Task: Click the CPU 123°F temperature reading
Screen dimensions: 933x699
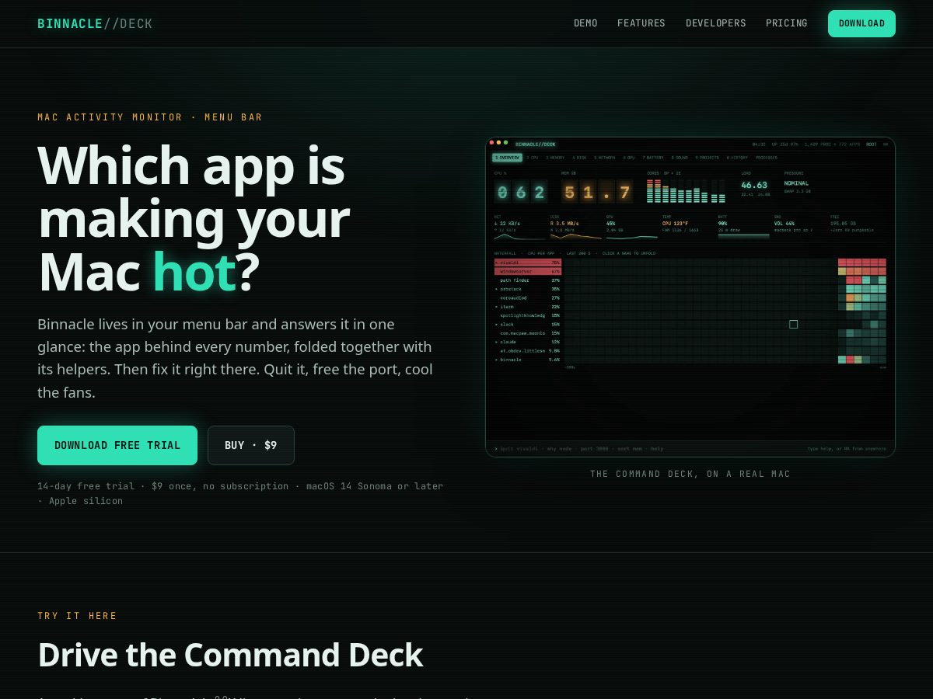Action: pyautogui.click(x=675, y=224)
